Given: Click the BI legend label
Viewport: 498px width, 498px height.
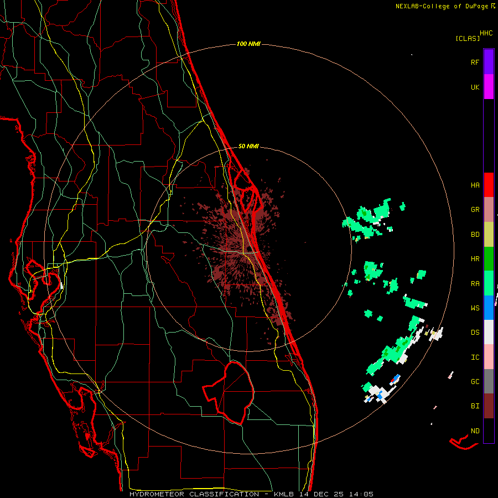Looking at the screenshot, I should [x=475, y=406].
